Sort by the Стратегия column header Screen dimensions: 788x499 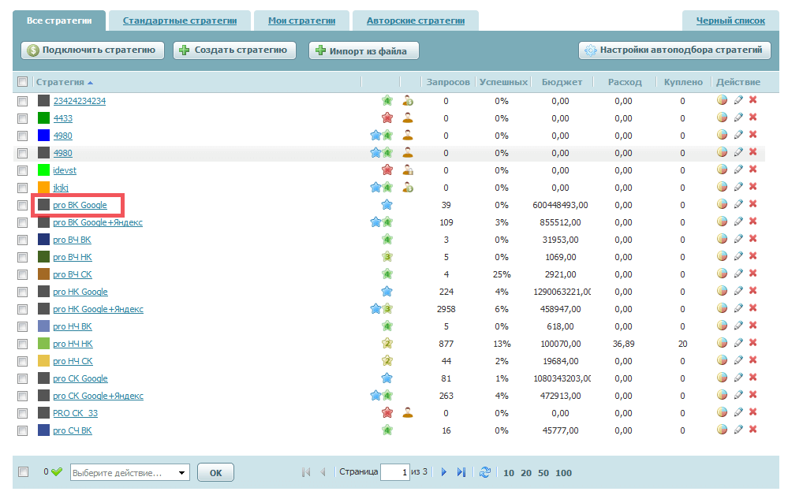pos(60,82)
